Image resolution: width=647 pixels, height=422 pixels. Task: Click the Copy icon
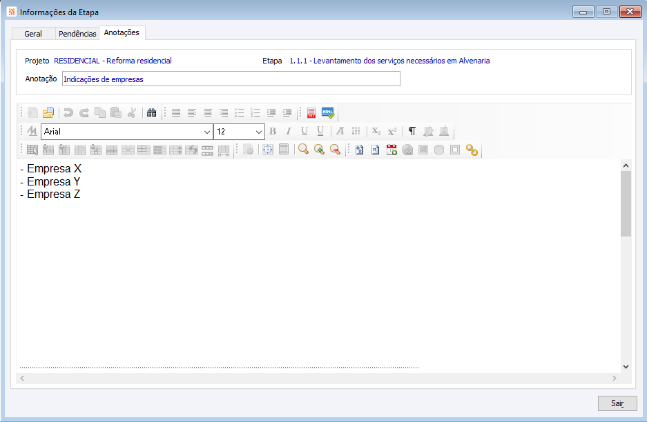100,112
